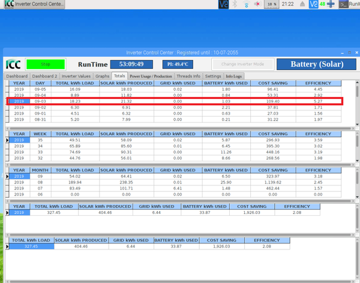Click the ICC logo in the app header
Image resolution: width=360 pixels, height=283 pixels.
pyautogui.click(x=13, y=64)
